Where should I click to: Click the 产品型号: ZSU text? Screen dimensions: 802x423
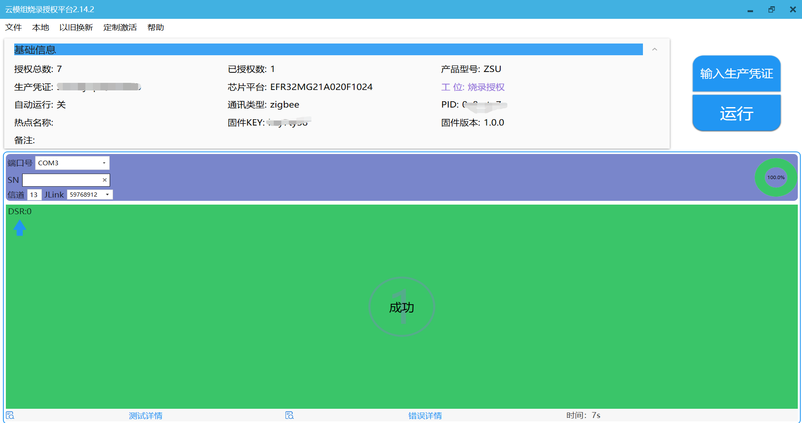click(471, 69)
